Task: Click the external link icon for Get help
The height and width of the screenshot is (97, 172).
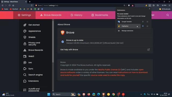Action: 148,50
